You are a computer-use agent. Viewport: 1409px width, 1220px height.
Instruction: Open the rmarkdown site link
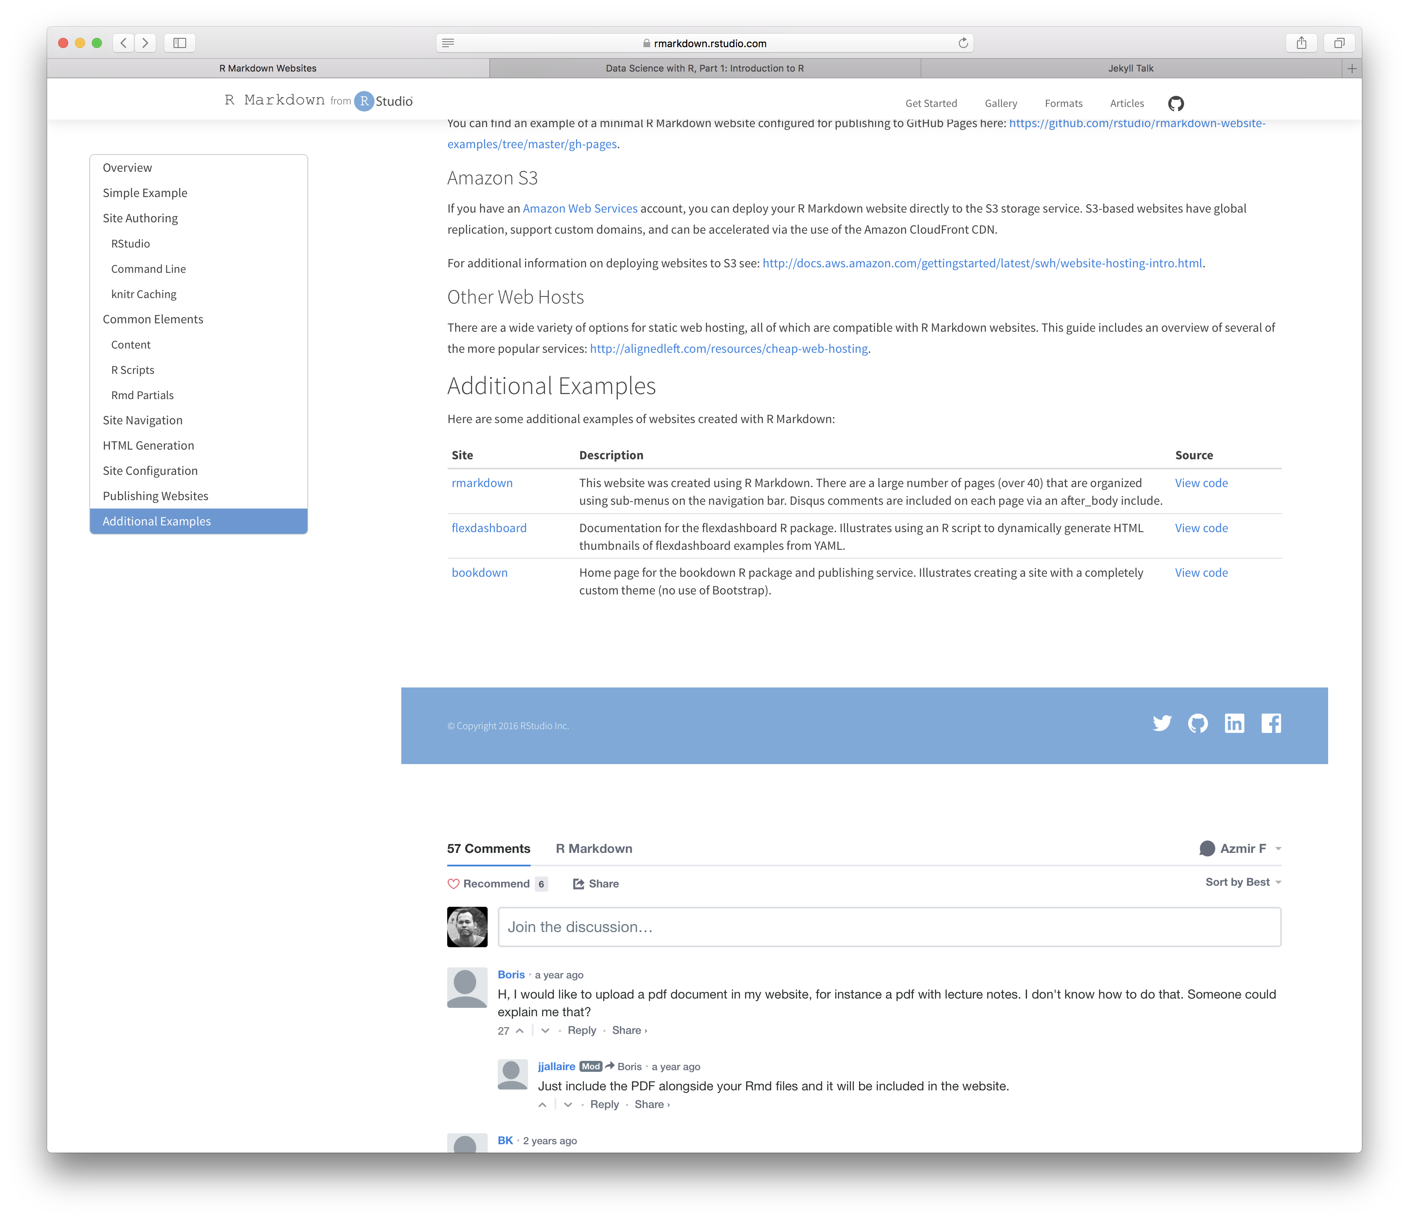point(481,483)
